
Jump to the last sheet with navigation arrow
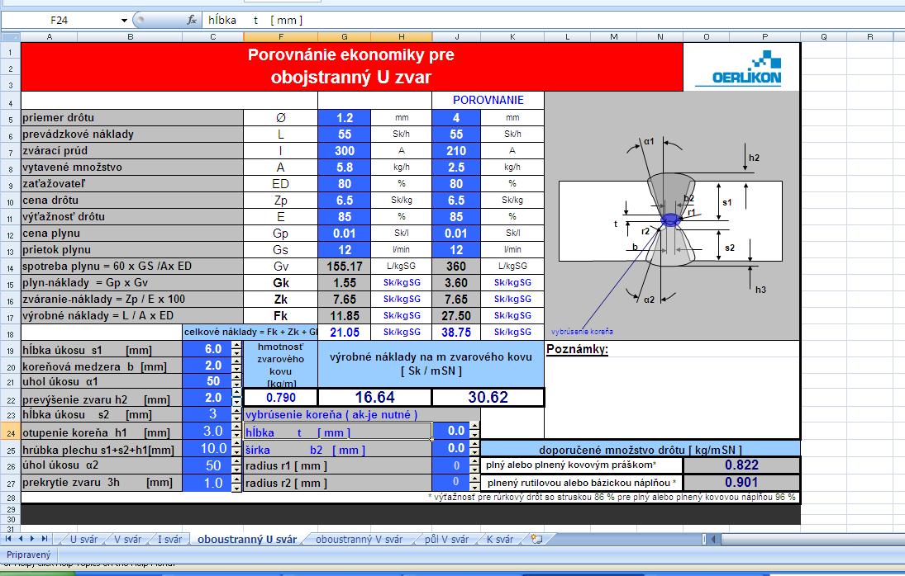pos(45,539)
